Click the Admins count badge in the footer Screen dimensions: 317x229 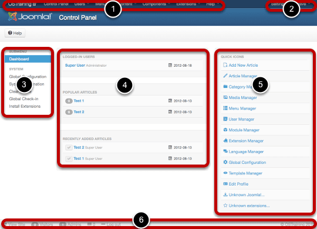pos(63,224)
